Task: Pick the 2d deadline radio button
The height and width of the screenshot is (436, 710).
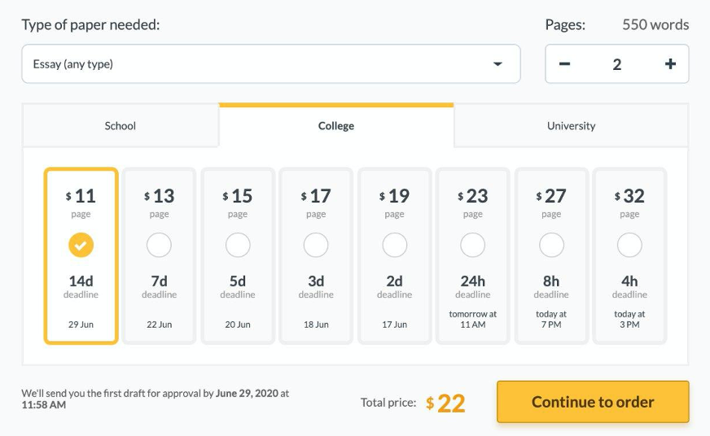Action: (x=394, y=244)
